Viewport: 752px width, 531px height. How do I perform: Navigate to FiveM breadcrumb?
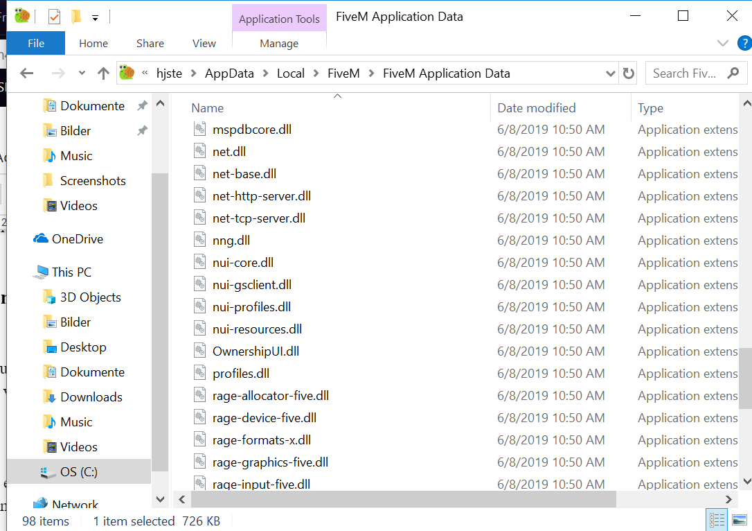343,73
